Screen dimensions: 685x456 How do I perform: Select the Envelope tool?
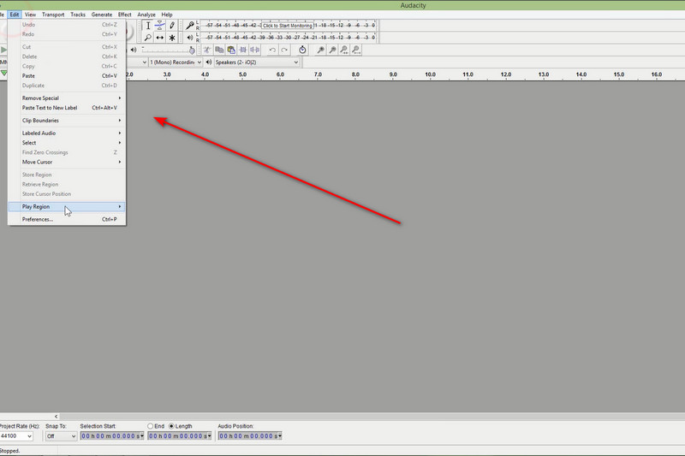160,26
